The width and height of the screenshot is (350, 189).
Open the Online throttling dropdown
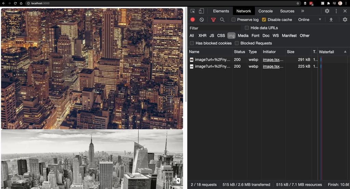coord(310,20)
